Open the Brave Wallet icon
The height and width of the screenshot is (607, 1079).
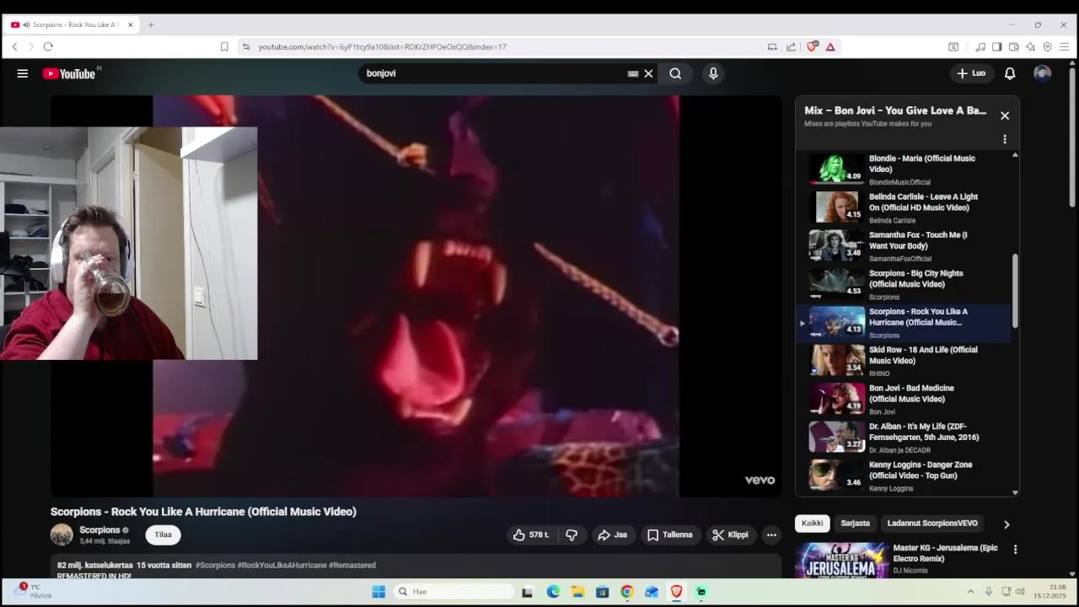(x=1014, y=46)
